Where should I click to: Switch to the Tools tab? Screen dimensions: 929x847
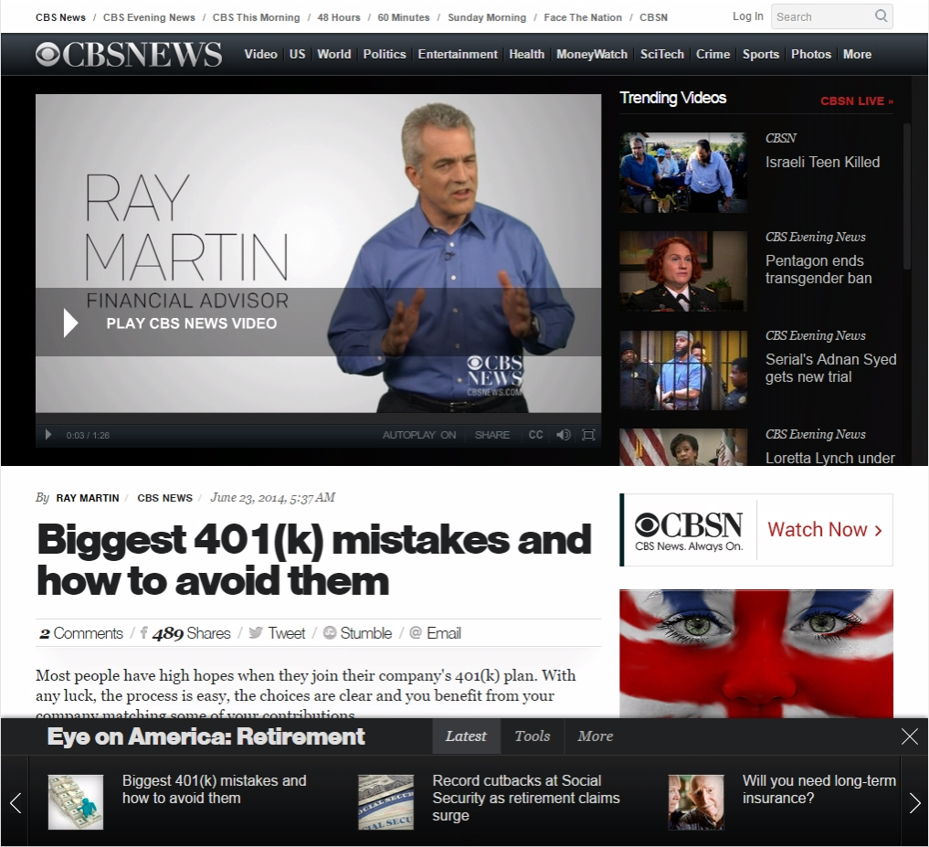point(532,736)
